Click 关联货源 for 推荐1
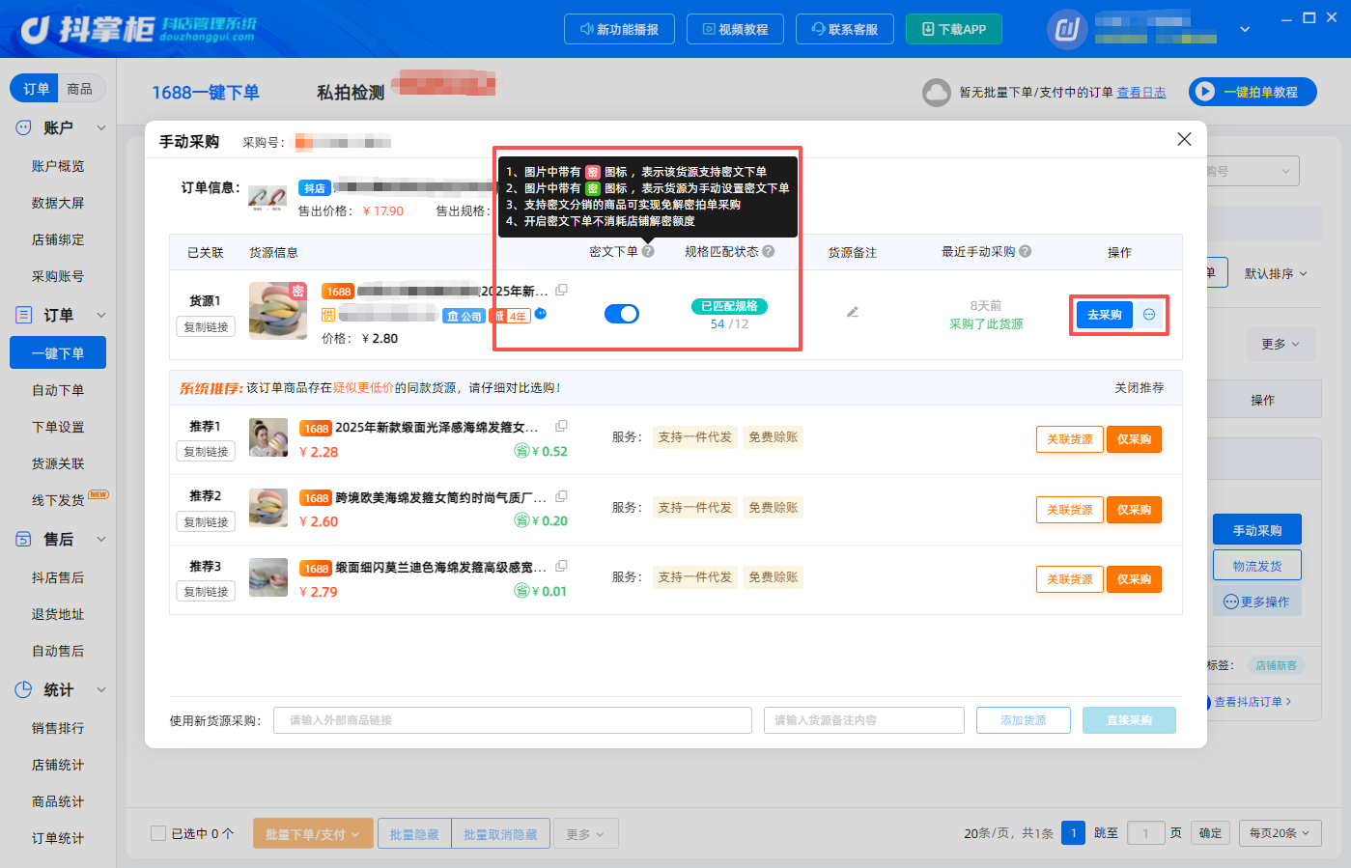The width and height of the screenshot is (1351, 868). point(1070,439)
